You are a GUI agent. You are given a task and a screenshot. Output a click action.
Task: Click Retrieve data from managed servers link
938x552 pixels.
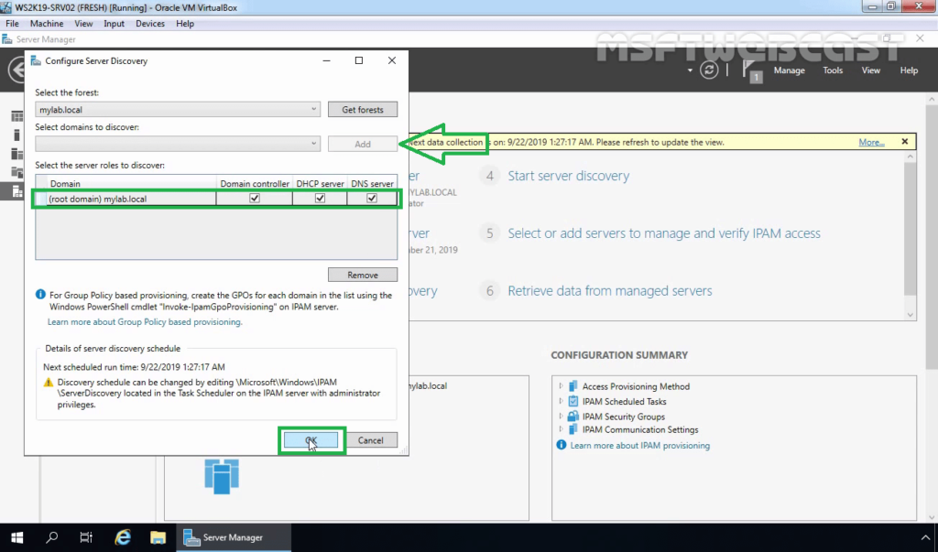click(x=609, y=291)
